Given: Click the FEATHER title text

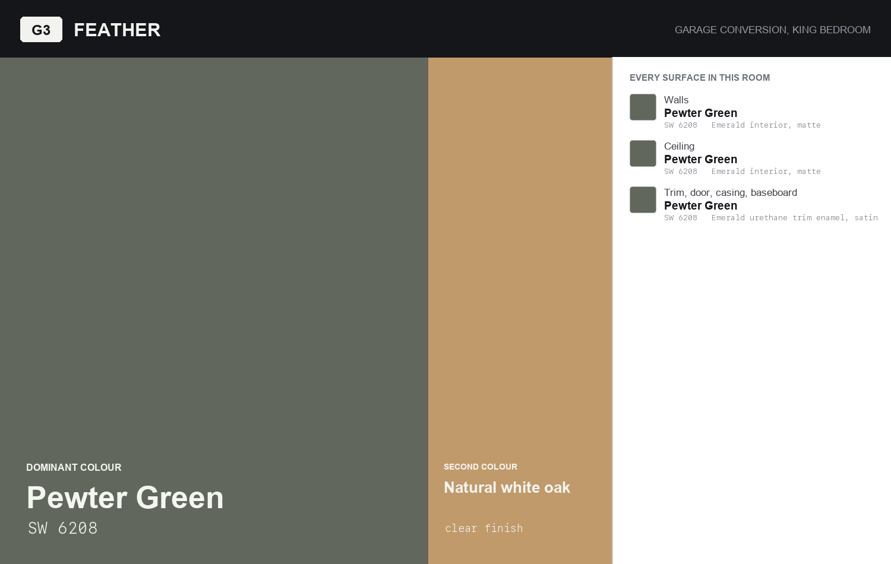Looking at the screenshot, I should pos(117,30).
